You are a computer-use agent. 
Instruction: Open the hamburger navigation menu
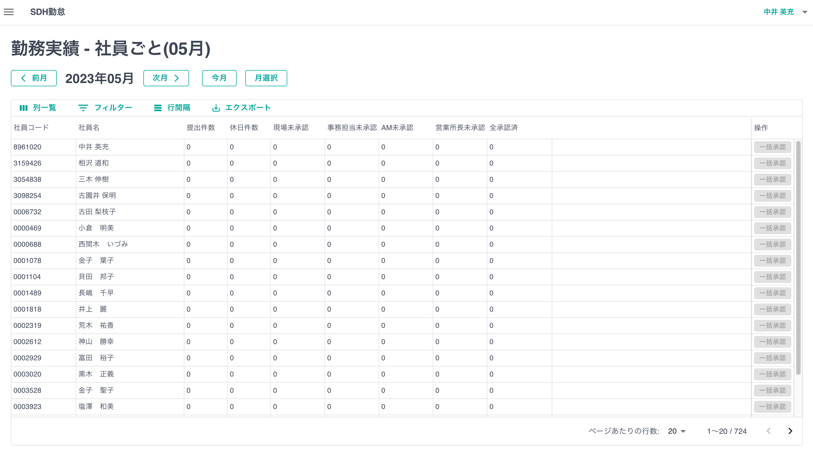click(9, 12)
